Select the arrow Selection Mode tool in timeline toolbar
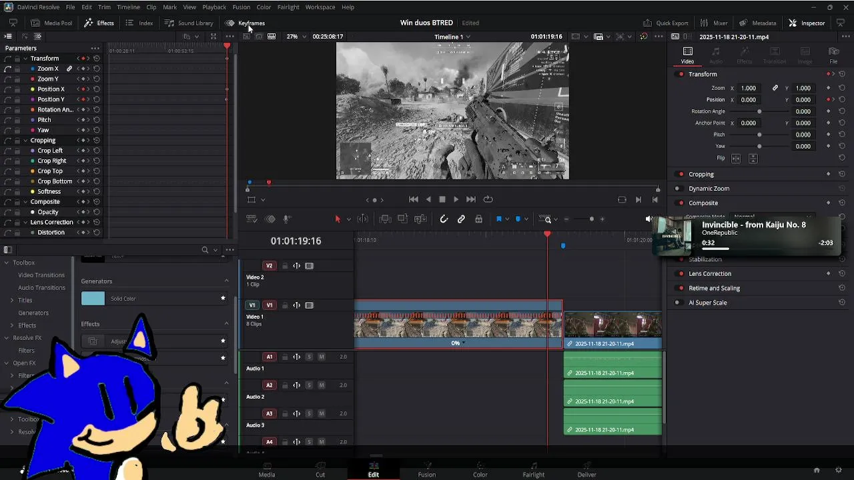854x480 pixels. pyautogui.click(x=338, y=219)
